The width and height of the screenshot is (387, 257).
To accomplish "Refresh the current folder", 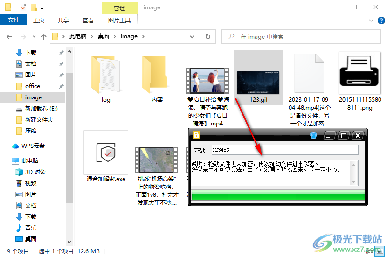I will pyautogui.click(x=208, y=37).
